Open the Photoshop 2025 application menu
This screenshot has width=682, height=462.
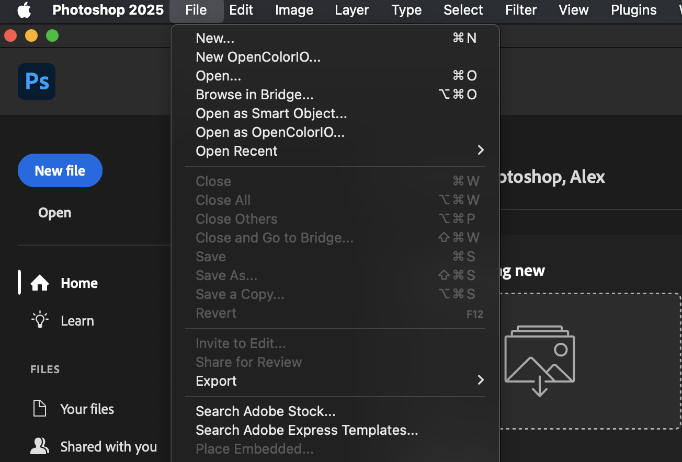click(x=108, y=10)
